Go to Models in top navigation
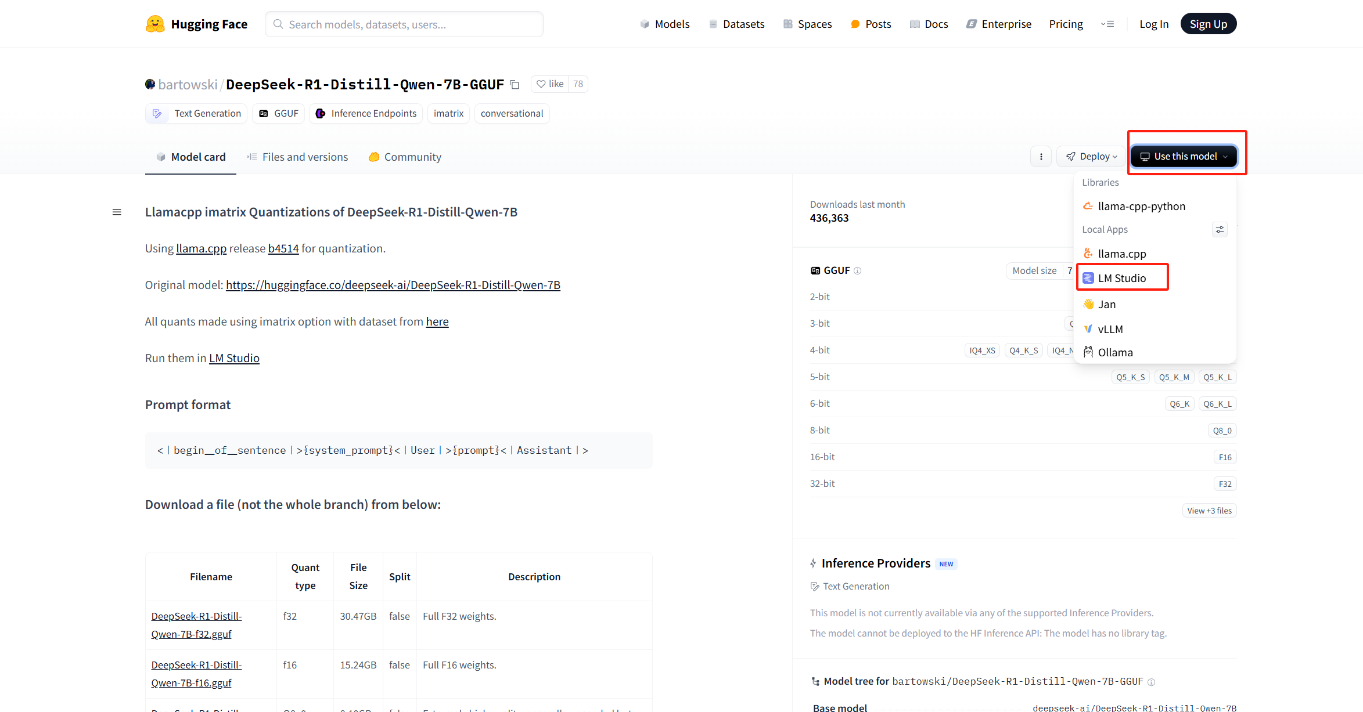The image size is (1363, 712). click(665, 24)
